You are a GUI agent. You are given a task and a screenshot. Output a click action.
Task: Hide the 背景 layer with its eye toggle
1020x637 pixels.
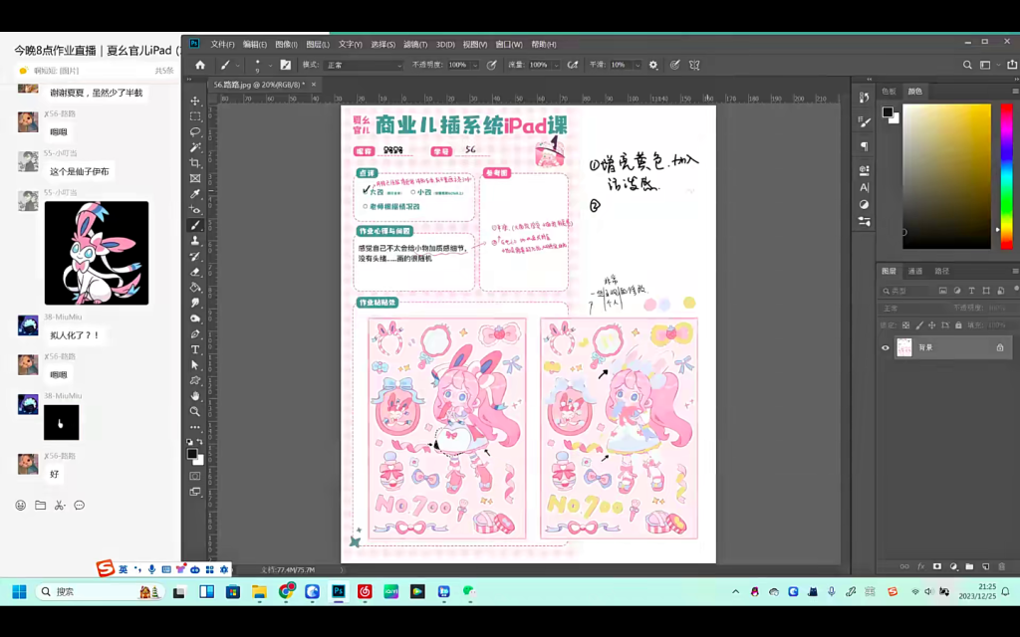(885, 347)
